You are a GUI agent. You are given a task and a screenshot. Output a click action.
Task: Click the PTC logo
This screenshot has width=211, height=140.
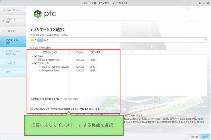click(45, 14)
